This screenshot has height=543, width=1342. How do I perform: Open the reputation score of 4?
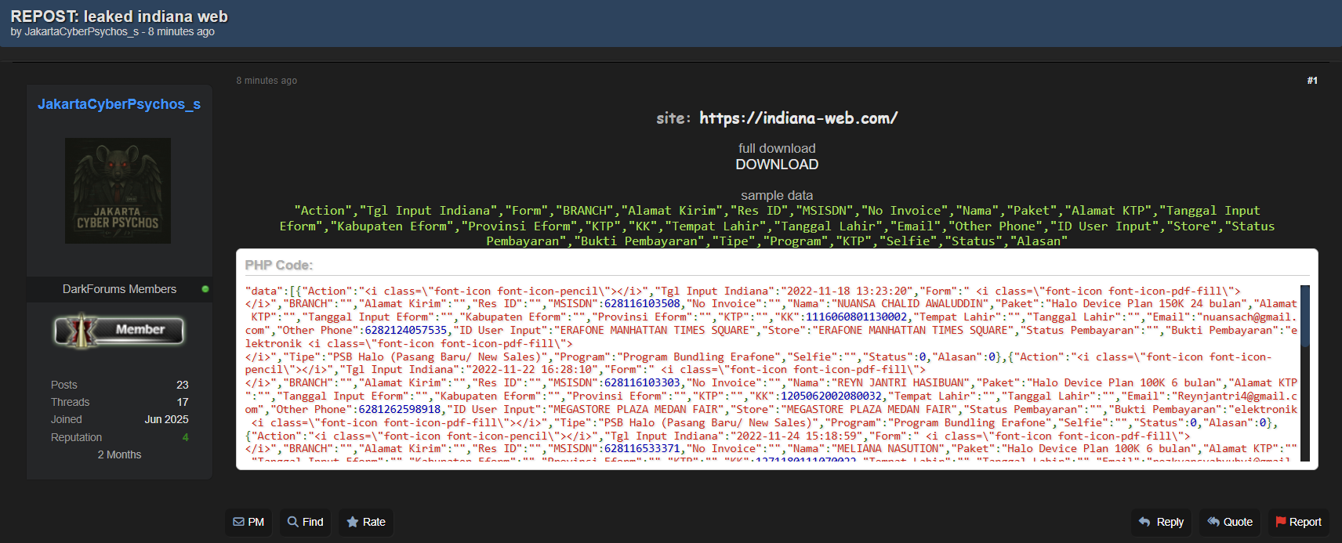pyautogui.click(x=185, y=437)
